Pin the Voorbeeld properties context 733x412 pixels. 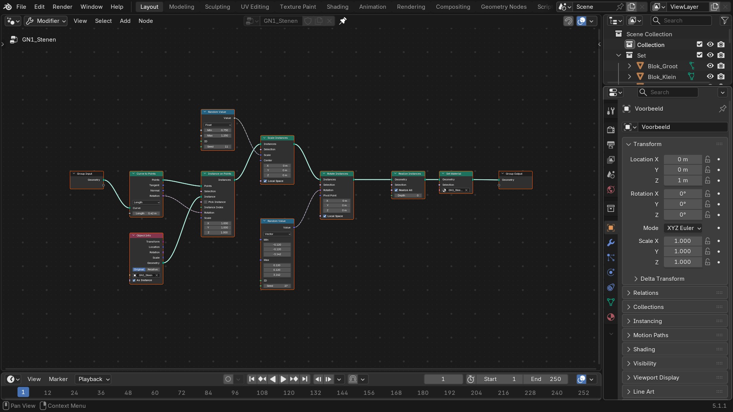(722, 109)
